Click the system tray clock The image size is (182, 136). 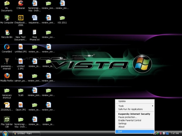(x=175, y=133)
